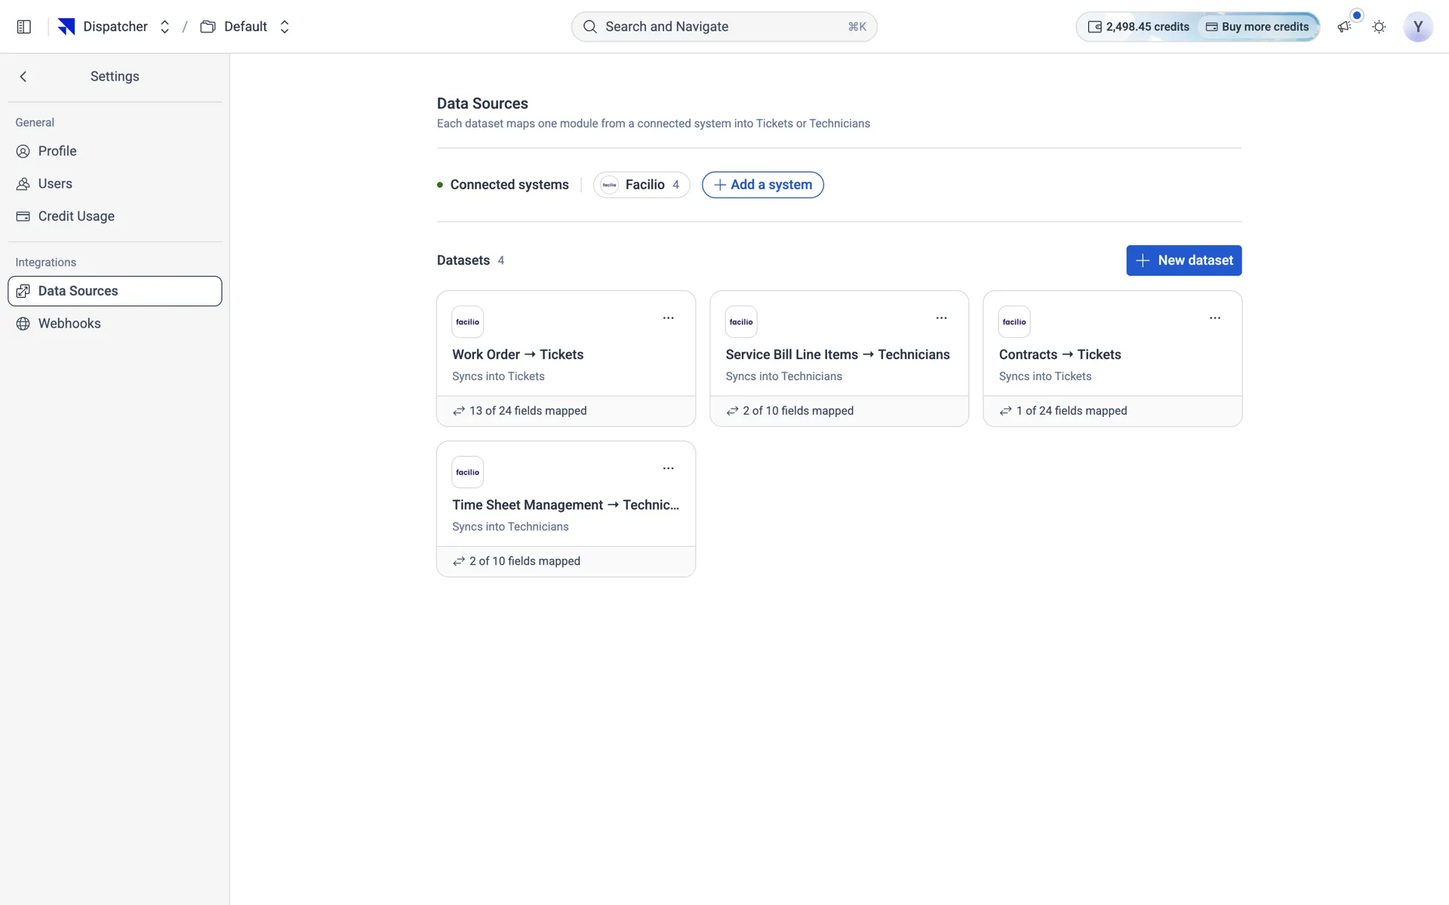The image size is (1449, 905).
Task: Open Work Order card options menu
Action: 668,318
